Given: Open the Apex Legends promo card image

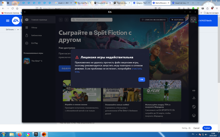Looking at the screenshot, I should 82,91.
